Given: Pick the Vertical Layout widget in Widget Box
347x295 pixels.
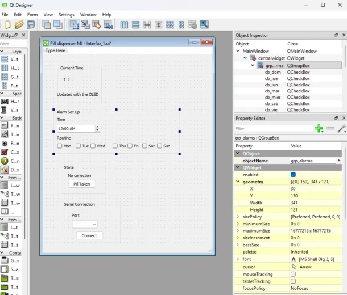Looking at the screenshot, I should point(10,59).
